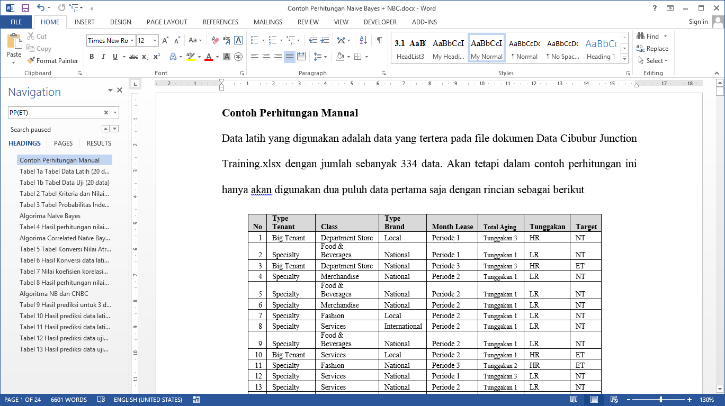Click the zoom slider in status bar
Image resolution: width=725 pixels, height=406 pixels.
[660, 400]
